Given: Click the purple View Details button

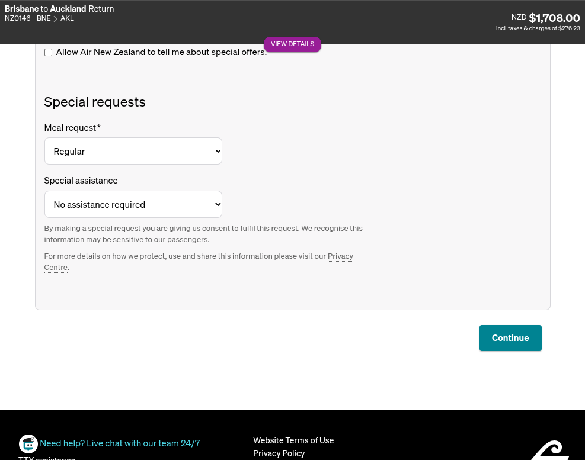Looking at the screenshot, I should point(293,44).
